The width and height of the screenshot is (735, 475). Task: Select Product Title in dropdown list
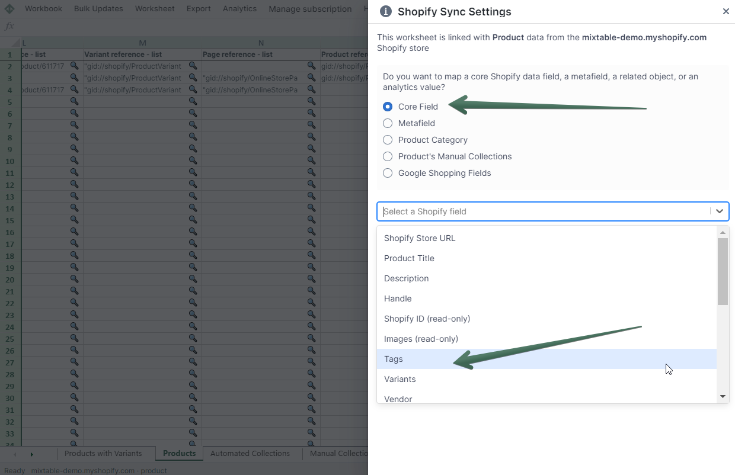coord(409,258)
